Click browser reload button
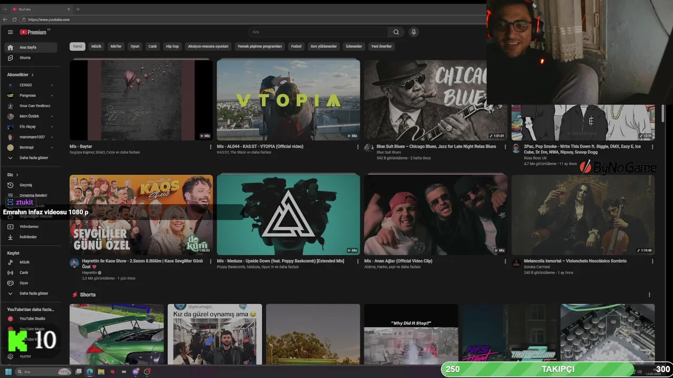The height and width of the screenshot is (378, 673). coord(15,19)
